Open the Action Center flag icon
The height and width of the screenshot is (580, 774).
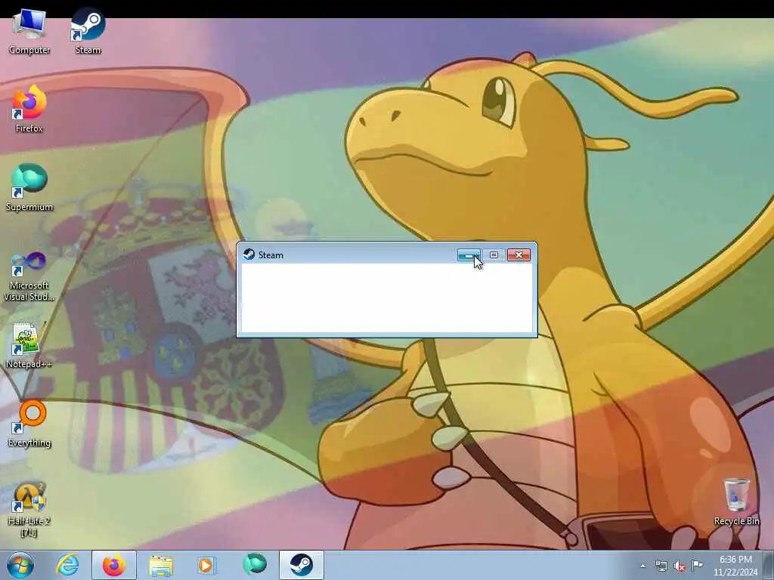[697, 566]
